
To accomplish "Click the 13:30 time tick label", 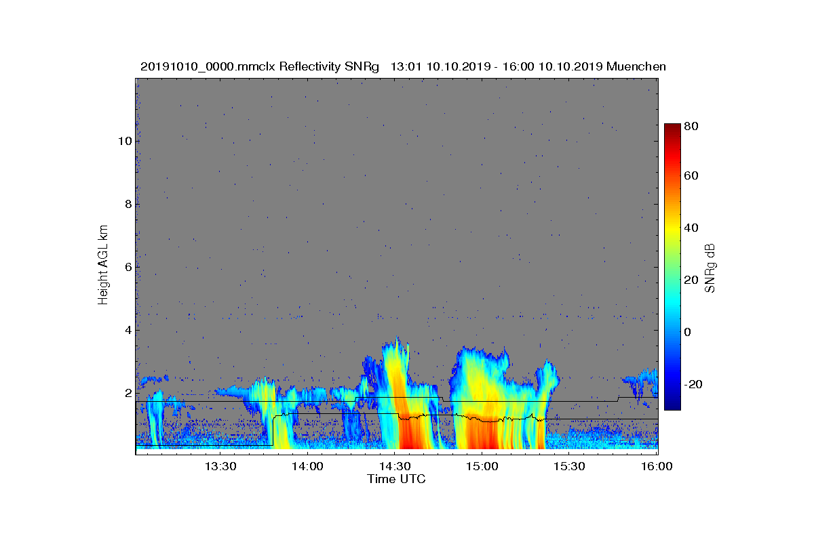I will [220, 467].
